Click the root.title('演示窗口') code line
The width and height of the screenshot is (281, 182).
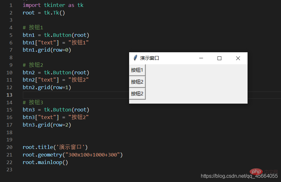pos(55,147)
